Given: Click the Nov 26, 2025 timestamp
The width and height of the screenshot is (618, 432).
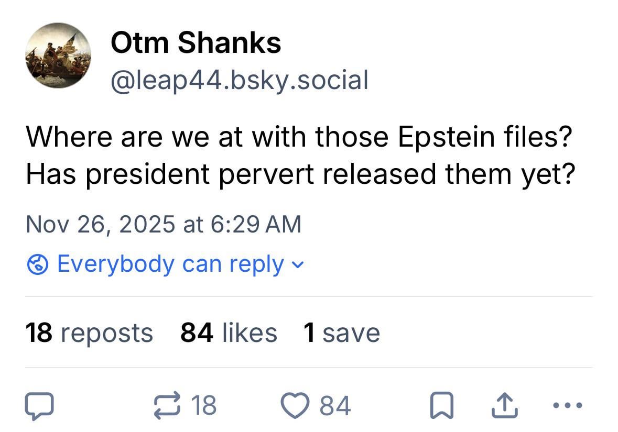Looking at the screenshot, I should 164,224.
